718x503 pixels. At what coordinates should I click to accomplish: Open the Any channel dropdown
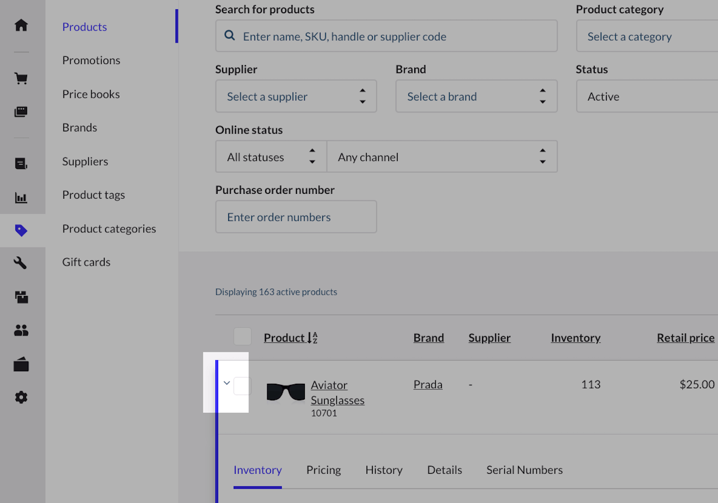[x=442, y=156]
